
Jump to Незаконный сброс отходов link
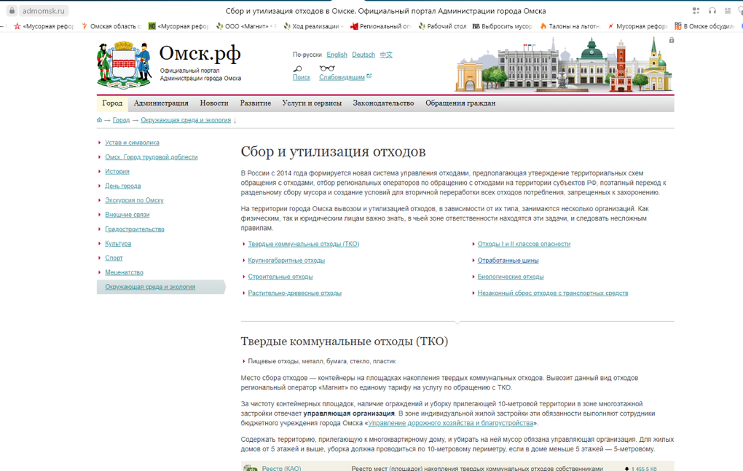click(x=552, y=293)
